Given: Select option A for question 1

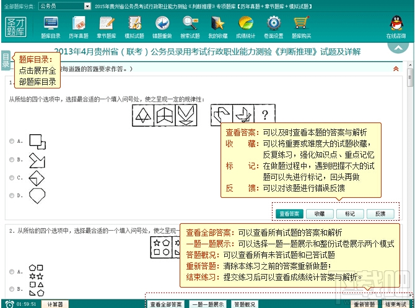Looking at the screenshot, I should [x=12, y=141].
